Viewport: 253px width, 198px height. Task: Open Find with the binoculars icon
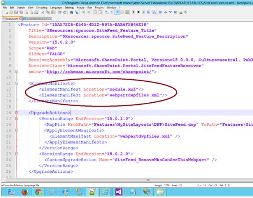71,12
